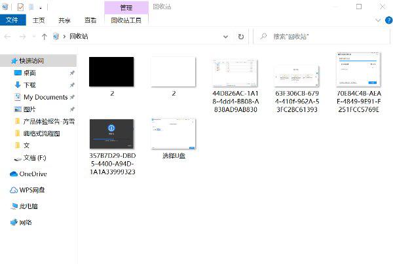The image size is (393, 264).
Task: Click the properties checkmark quick access icon
Action: 20,7
